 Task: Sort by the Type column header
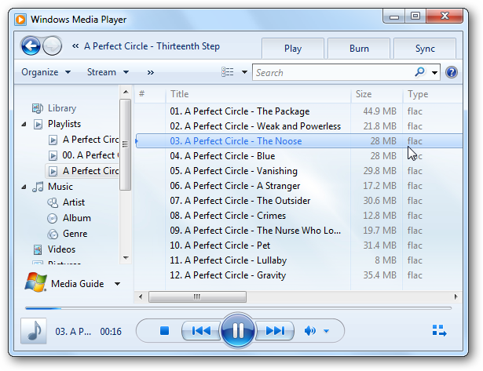(x=433, y=94)
